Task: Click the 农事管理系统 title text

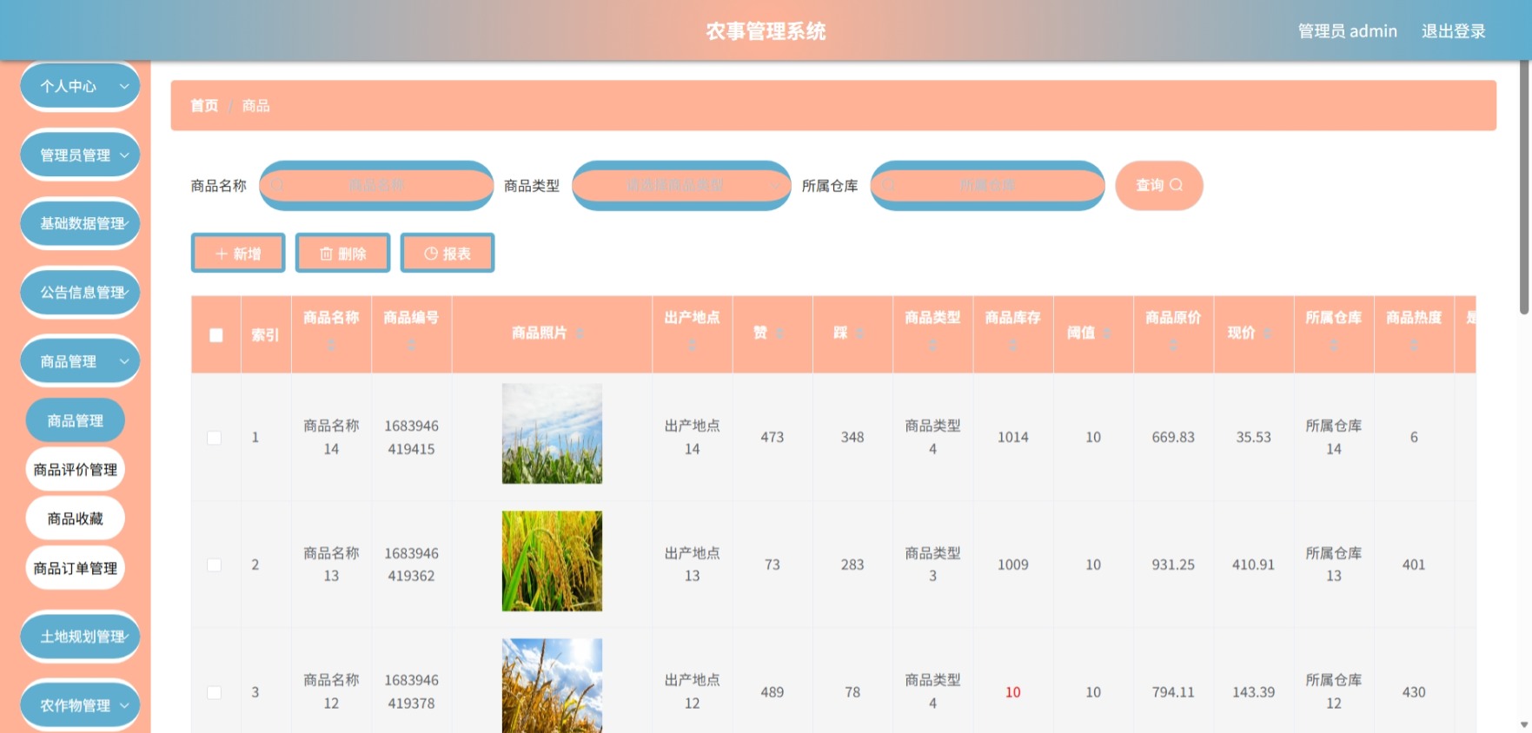Action: [766, 31]
